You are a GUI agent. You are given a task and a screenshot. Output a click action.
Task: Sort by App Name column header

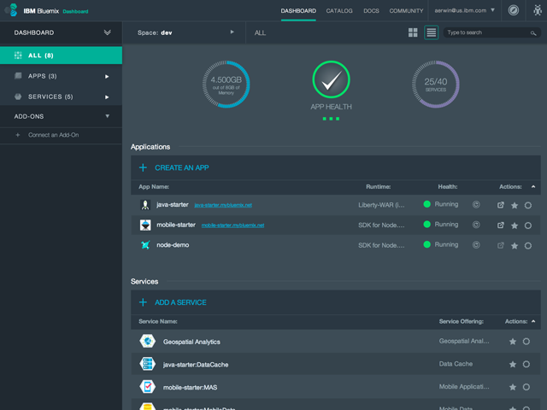(154, 187)
